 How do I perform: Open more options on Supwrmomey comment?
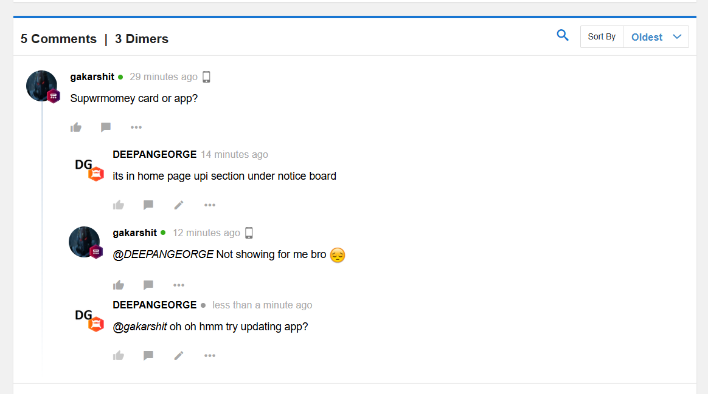pyautogui.click(x=136, y=127)
